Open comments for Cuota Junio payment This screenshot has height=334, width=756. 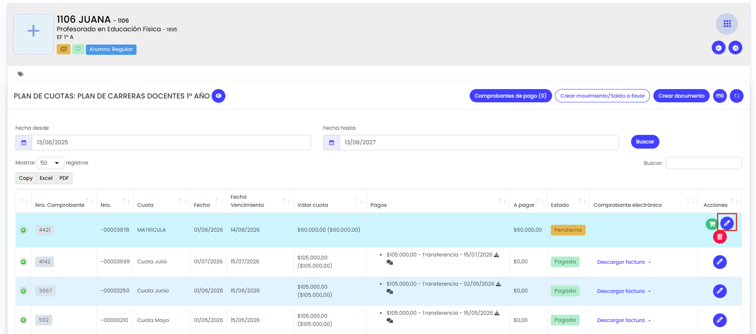390,292
